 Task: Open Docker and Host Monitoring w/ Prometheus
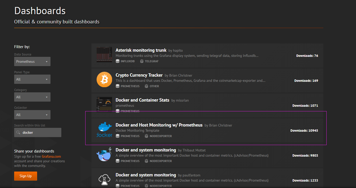(x=159, y=125)
